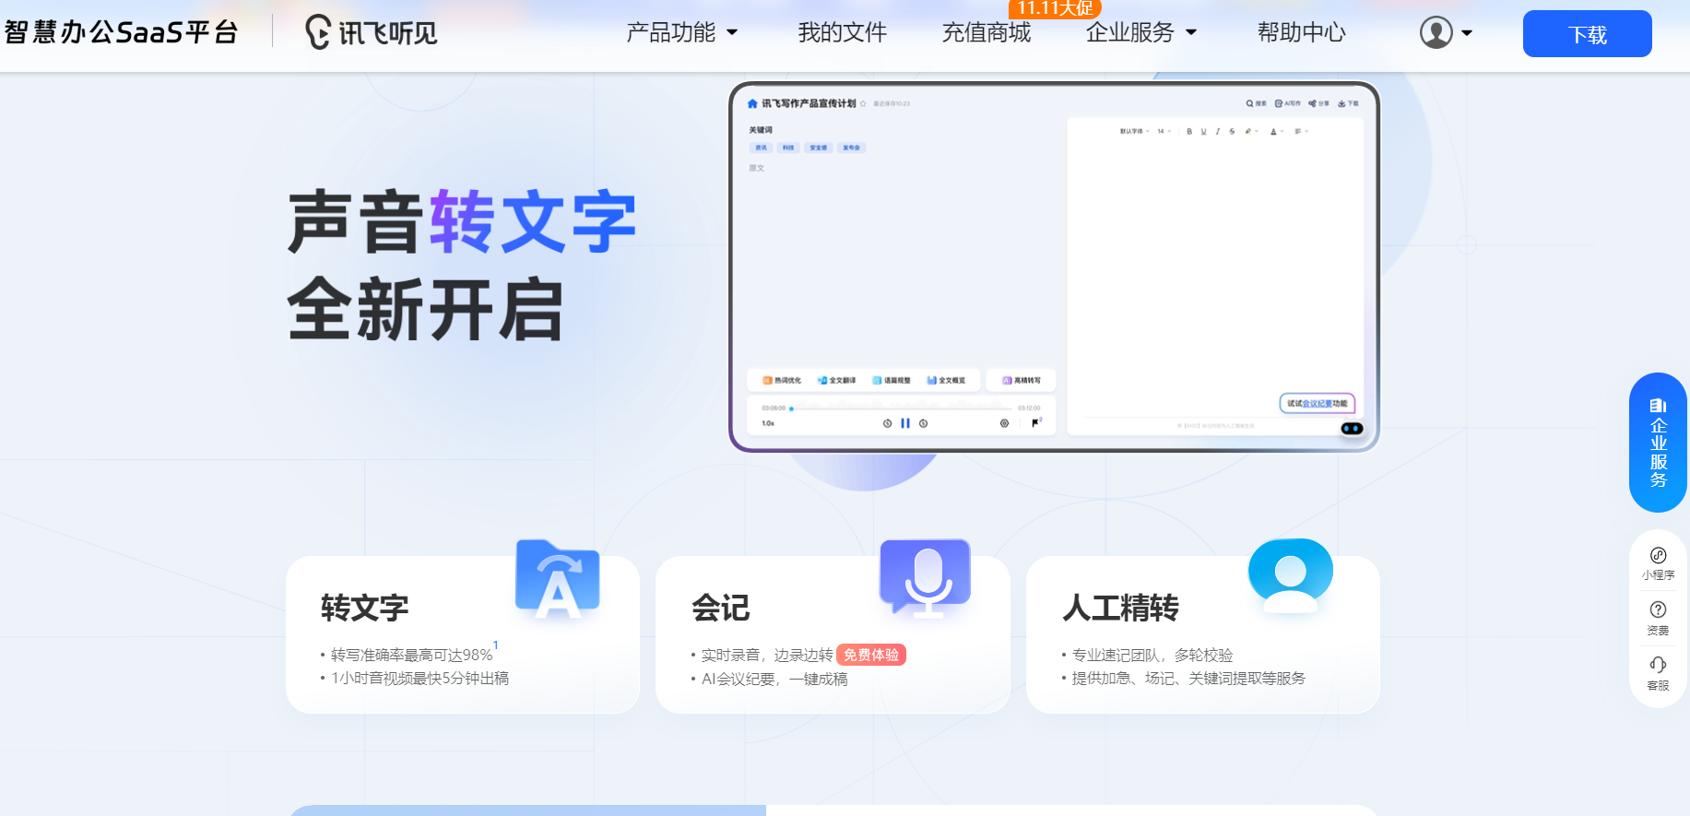Click the settings gear in preview player
The image size is (1690, 816).
pyautogui.click(x=1004, y=423)
